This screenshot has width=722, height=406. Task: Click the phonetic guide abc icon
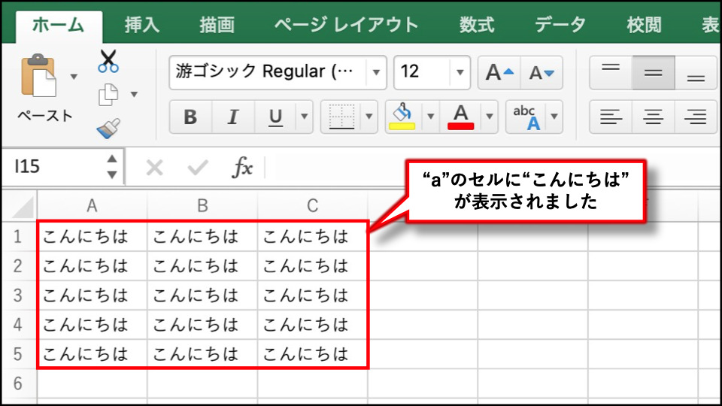[x=526, y=117]
